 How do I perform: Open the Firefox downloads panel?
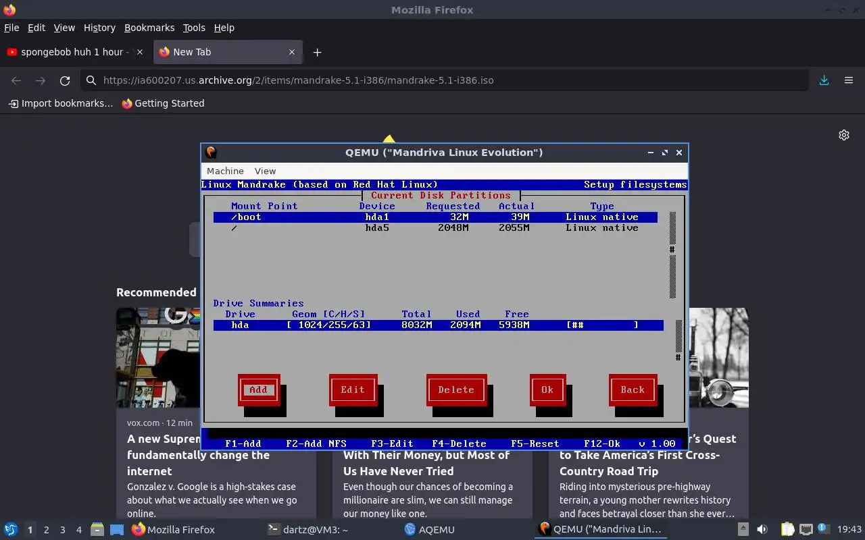coord(824,80)
